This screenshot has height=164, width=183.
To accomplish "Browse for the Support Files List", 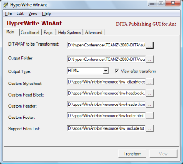I will 150,128.
